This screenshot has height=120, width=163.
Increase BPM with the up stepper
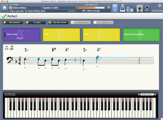[132, 10]
